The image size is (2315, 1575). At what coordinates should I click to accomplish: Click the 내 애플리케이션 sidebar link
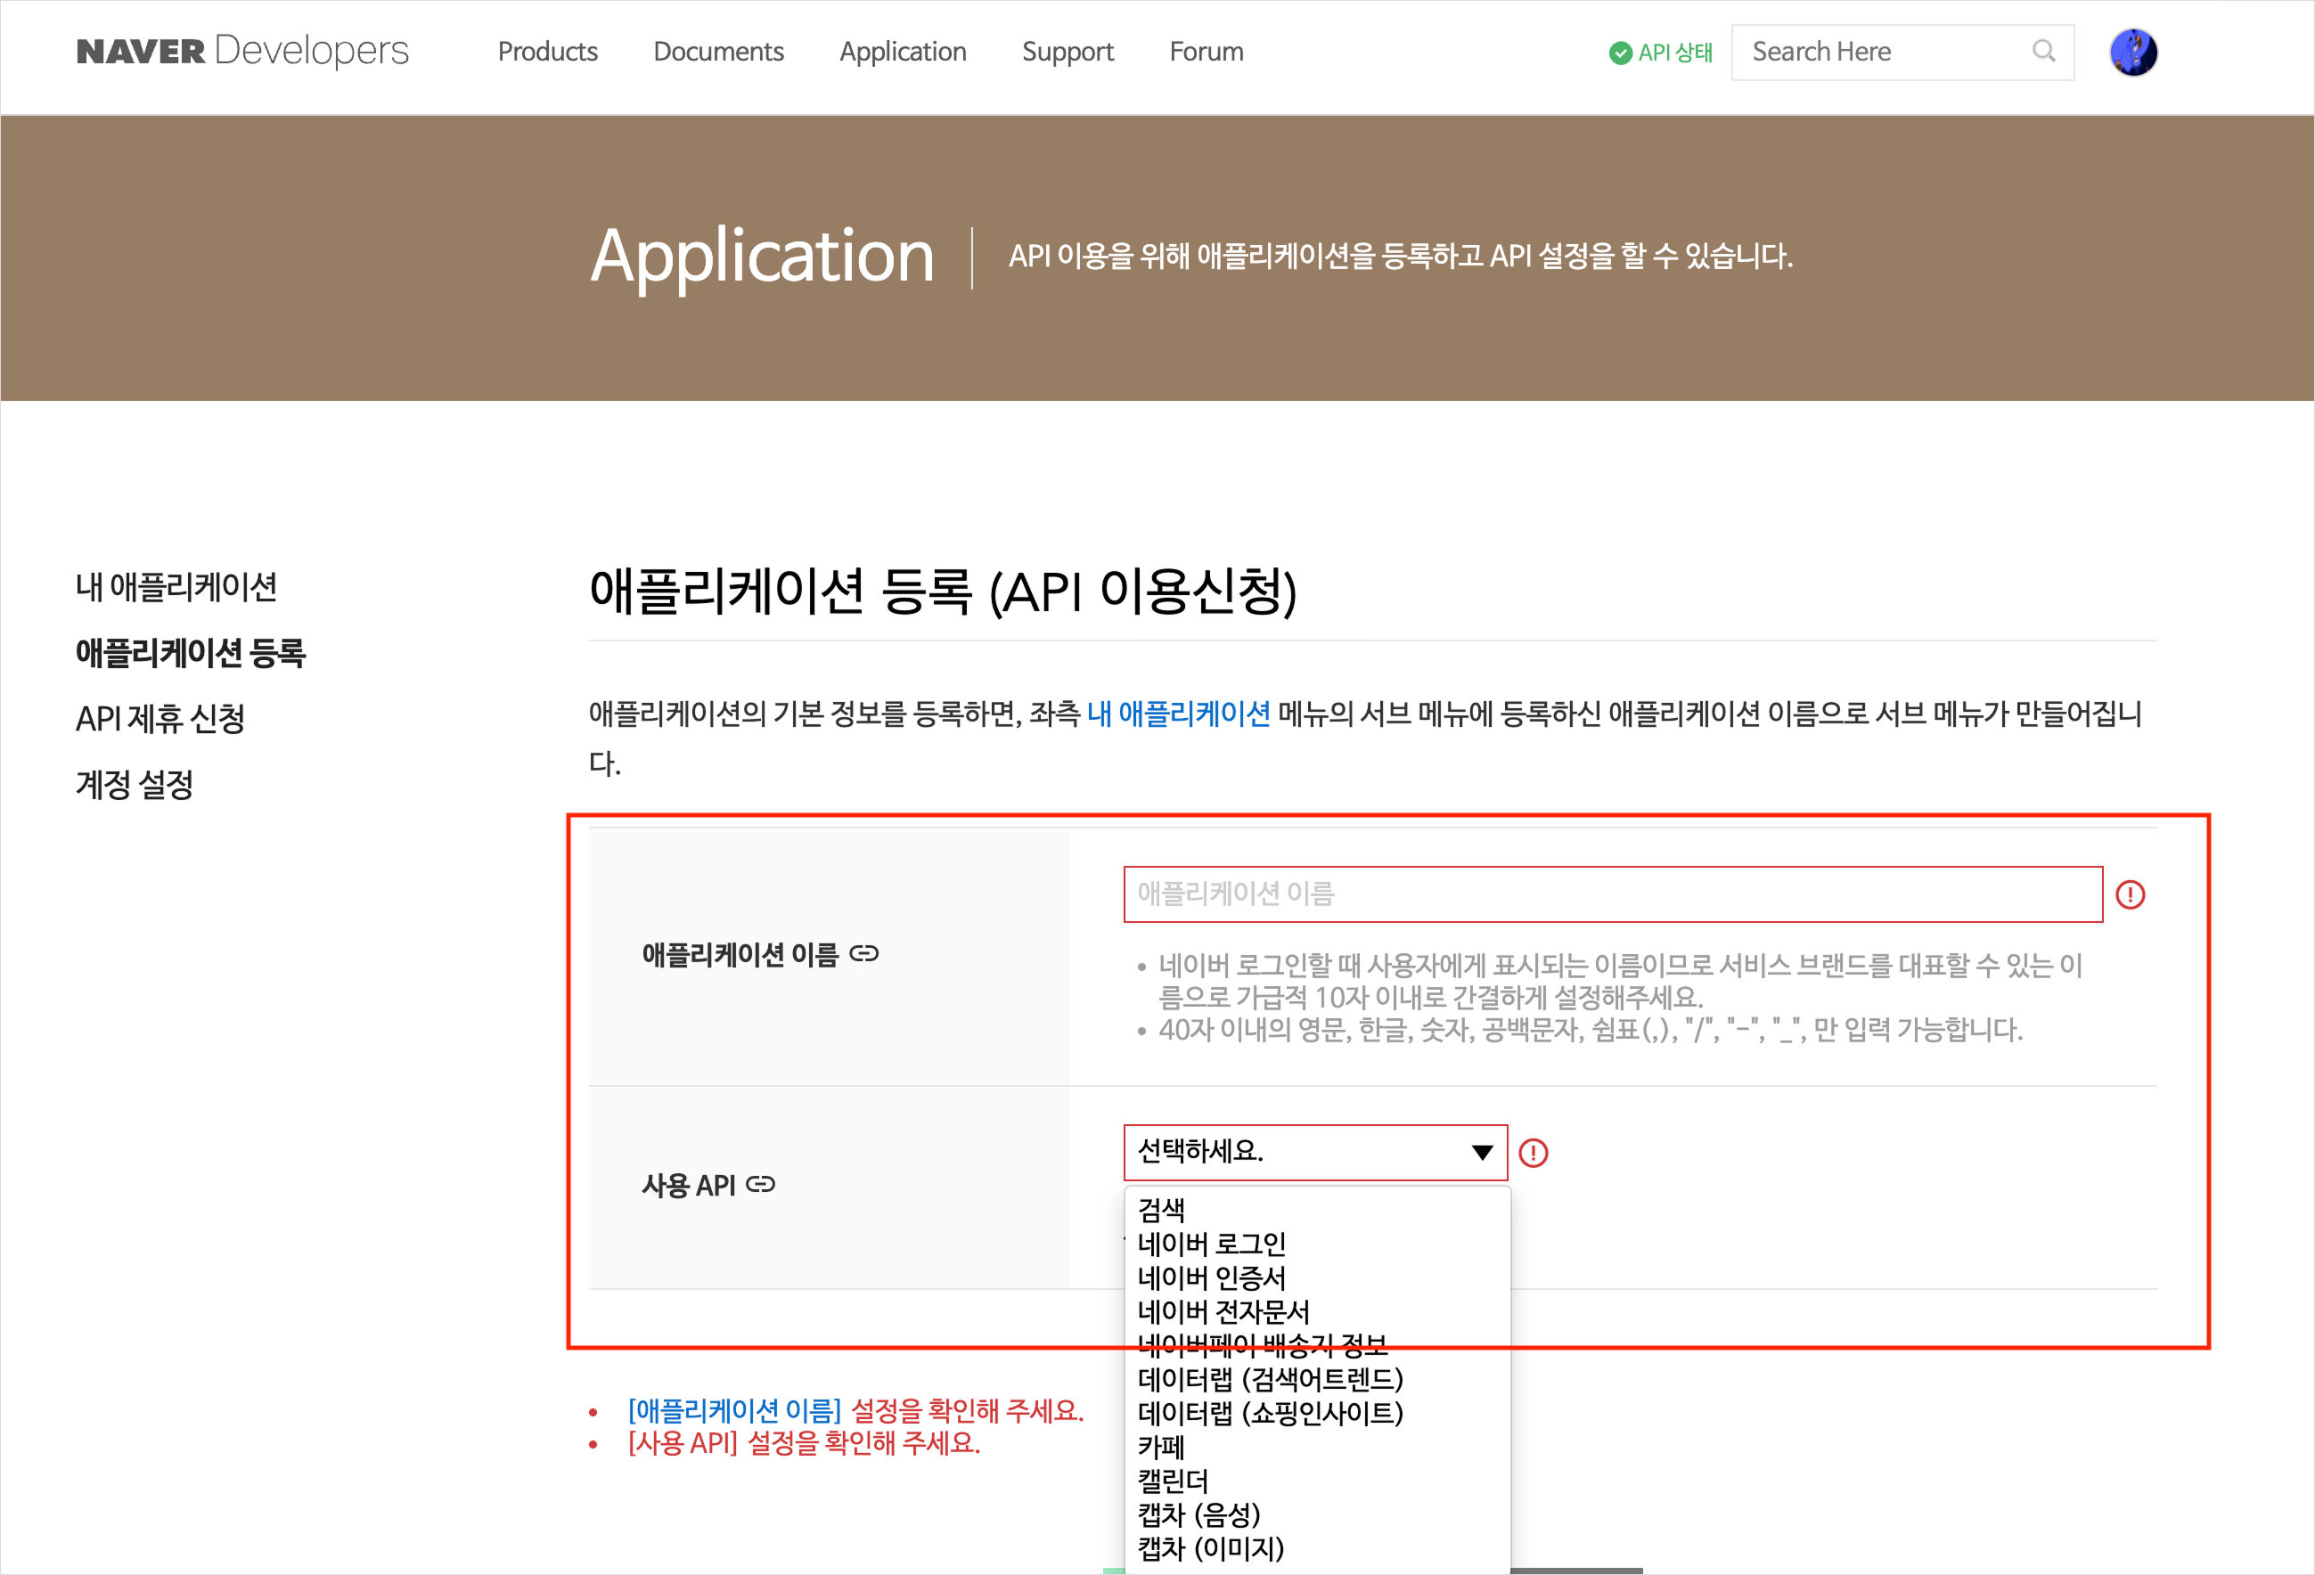[178, 587]
